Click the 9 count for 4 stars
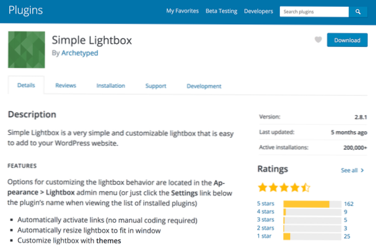This screenshot has height=245, width=376. [346, 212]
